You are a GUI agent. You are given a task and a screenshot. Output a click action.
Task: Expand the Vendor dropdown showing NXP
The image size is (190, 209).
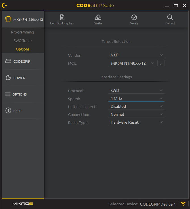pyautogui.click(x=136, y=55)
